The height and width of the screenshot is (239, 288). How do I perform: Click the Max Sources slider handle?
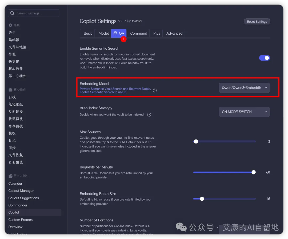pos(196,141)
